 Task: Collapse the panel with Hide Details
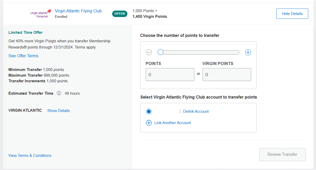coord(292,14)
